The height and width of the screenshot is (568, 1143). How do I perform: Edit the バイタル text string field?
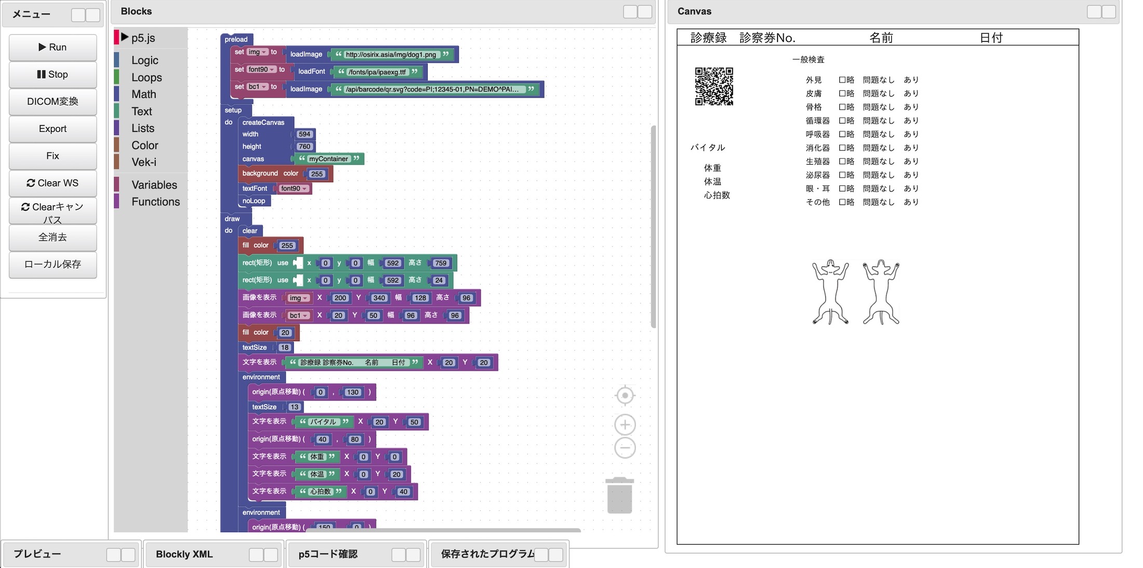click(x=323, y=422)
